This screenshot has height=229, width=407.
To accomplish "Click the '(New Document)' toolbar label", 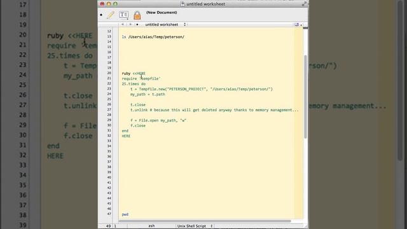I will pos(162,13).
